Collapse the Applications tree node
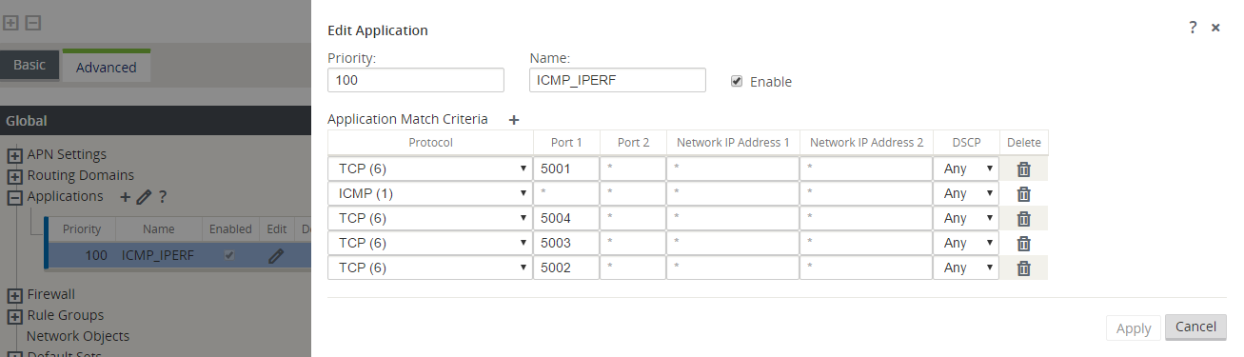Screen dimensions: 1244x357 pyautogui.click(x=15, y=197)
